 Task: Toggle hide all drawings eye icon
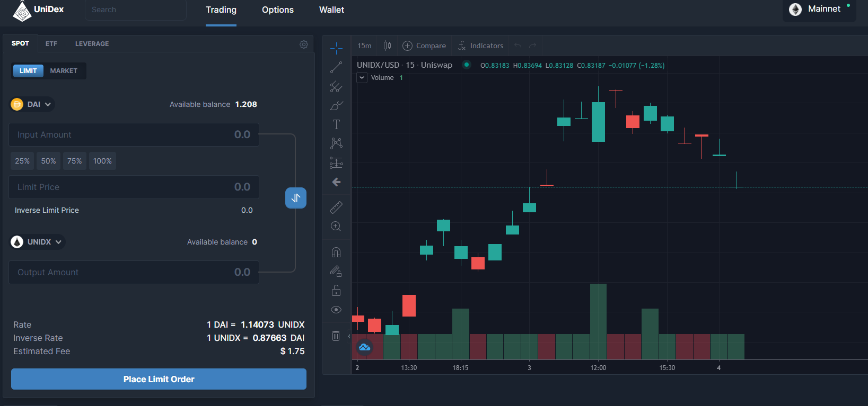coord(336,310)
